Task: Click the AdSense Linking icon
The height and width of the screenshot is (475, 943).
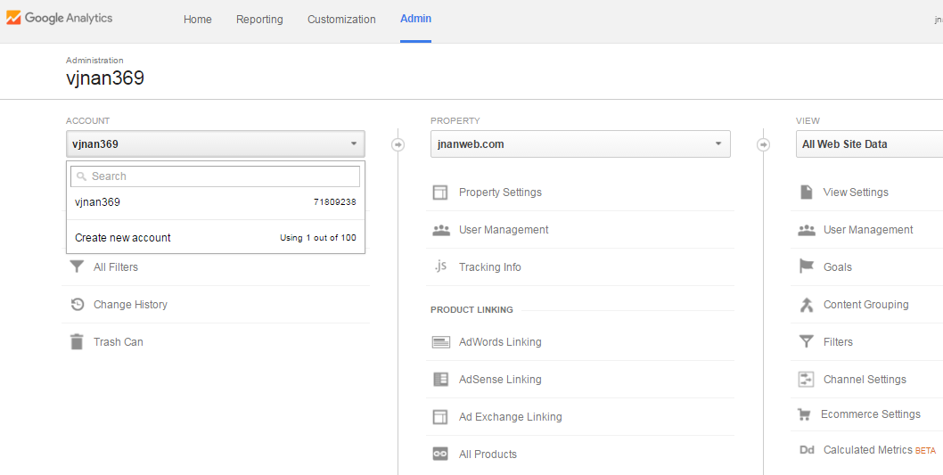Action: point(441,380)
